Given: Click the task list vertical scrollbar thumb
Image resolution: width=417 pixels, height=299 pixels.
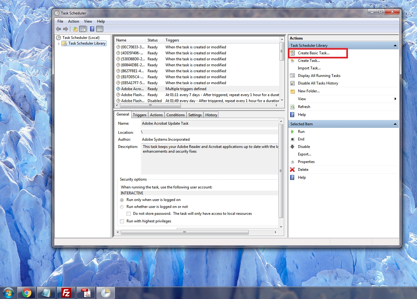Looking at the screenshot, I should click(282, 52).
